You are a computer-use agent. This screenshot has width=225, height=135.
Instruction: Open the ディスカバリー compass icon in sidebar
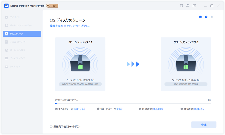click(7, 17)
